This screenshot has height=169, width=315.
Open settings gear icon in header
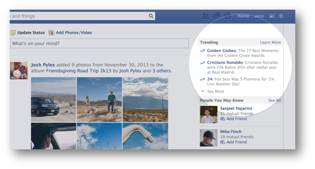tap(281, 16)
